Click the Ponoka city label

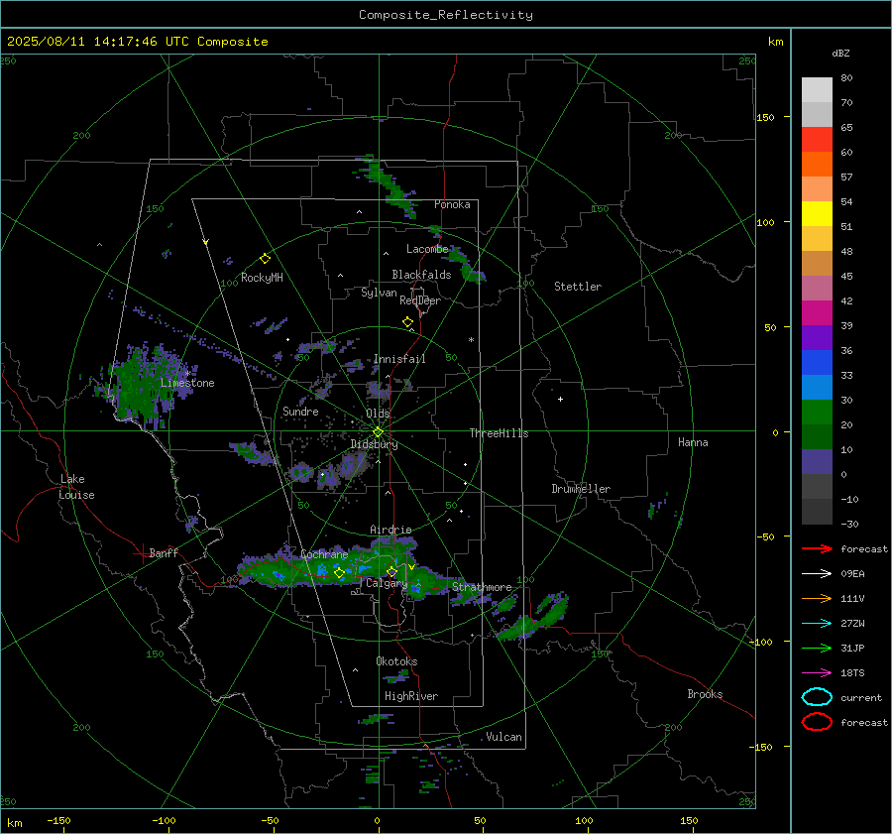click(452, 204)
